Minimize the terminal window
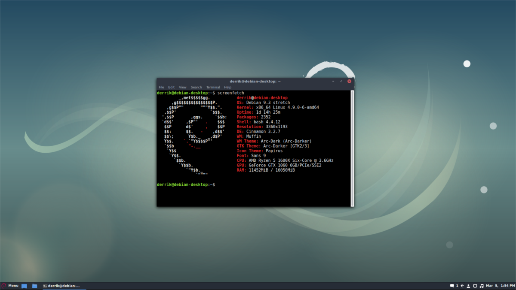The width and height of the screenshot is (516, 290). 333,81
